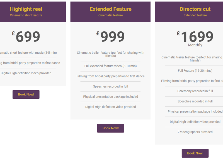Click Speeches recorded in full in Extended Feature
Screen dimensions: 223x159
pyautogui.click(x=110, y=86)
